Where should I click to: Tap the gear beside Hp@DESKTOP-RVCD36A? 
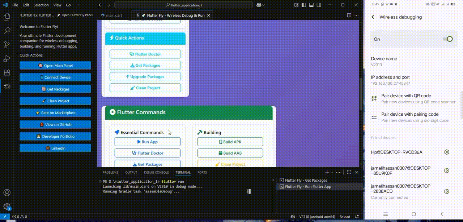(x=447, y=152)
